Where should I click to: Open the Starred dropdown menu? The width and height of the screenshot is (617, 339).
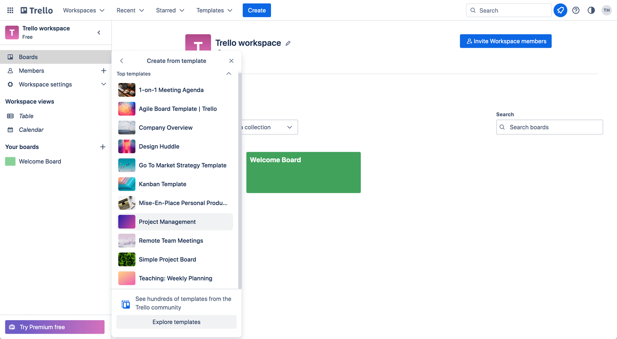click(170, 10)
